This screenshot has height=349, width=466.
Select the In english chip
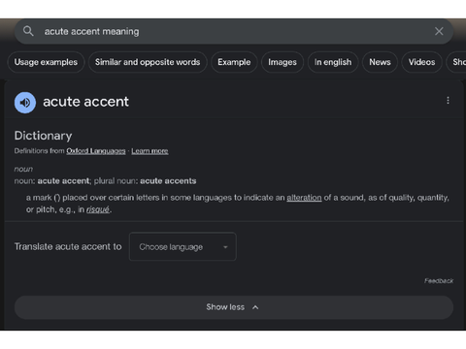click(333, 62)
